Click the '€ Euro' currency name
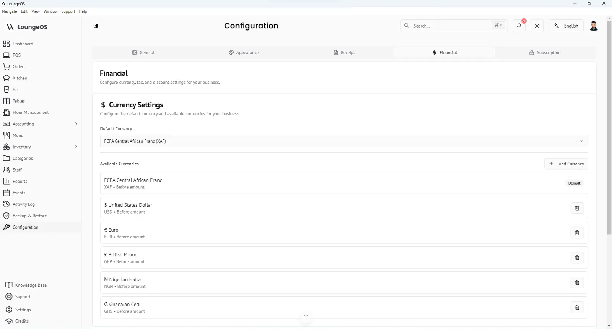Image resolution: width=612 pixels, height=329 pixels. [111, 230]
